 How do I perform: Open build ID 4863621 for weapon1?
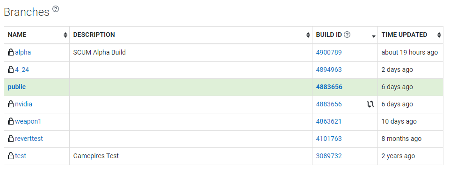pyautogui.click(x=329, y=121)
